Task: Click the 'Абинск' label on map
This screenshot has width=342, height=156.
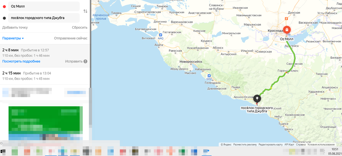Action: [218, 48]
